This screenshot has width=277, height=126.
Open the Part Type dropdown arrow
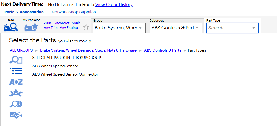(254, 28)
